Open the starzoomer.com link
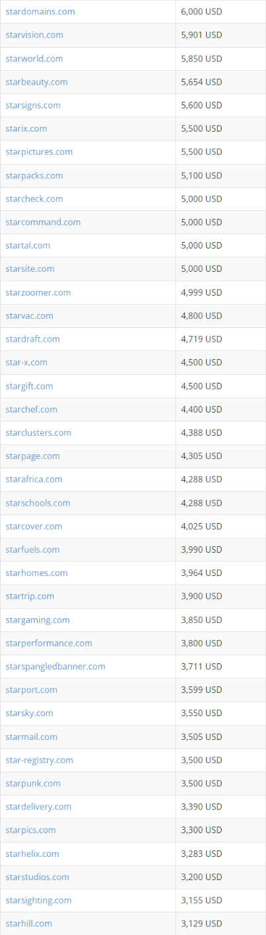Screen dimensions: 266x935 coord(38,292)
